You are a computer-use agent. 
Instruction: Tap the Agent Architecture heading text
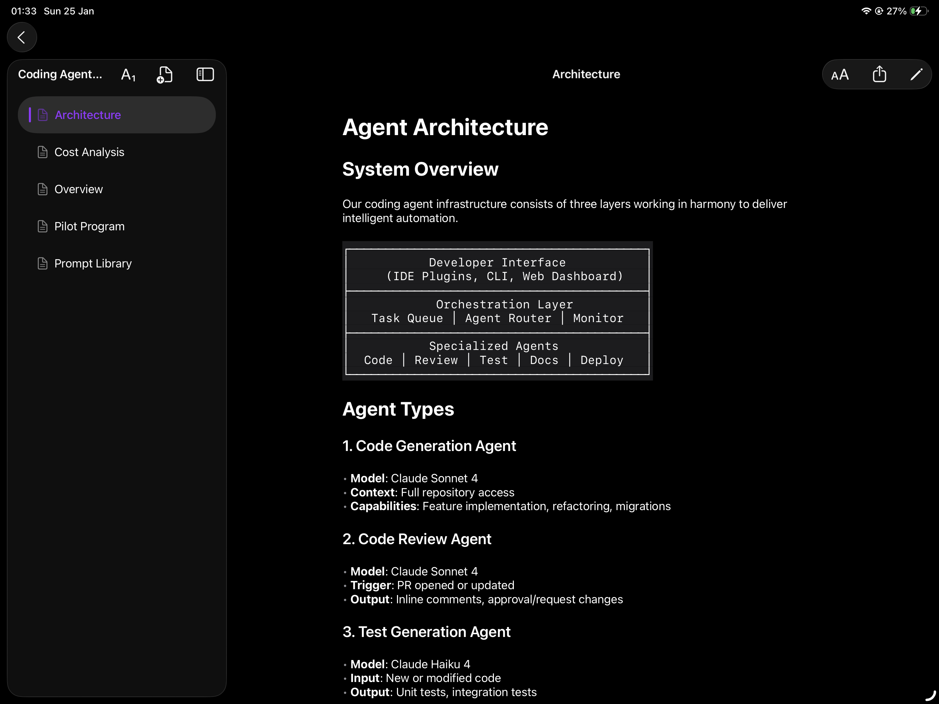pyautogui.click(x=445, y=128)
